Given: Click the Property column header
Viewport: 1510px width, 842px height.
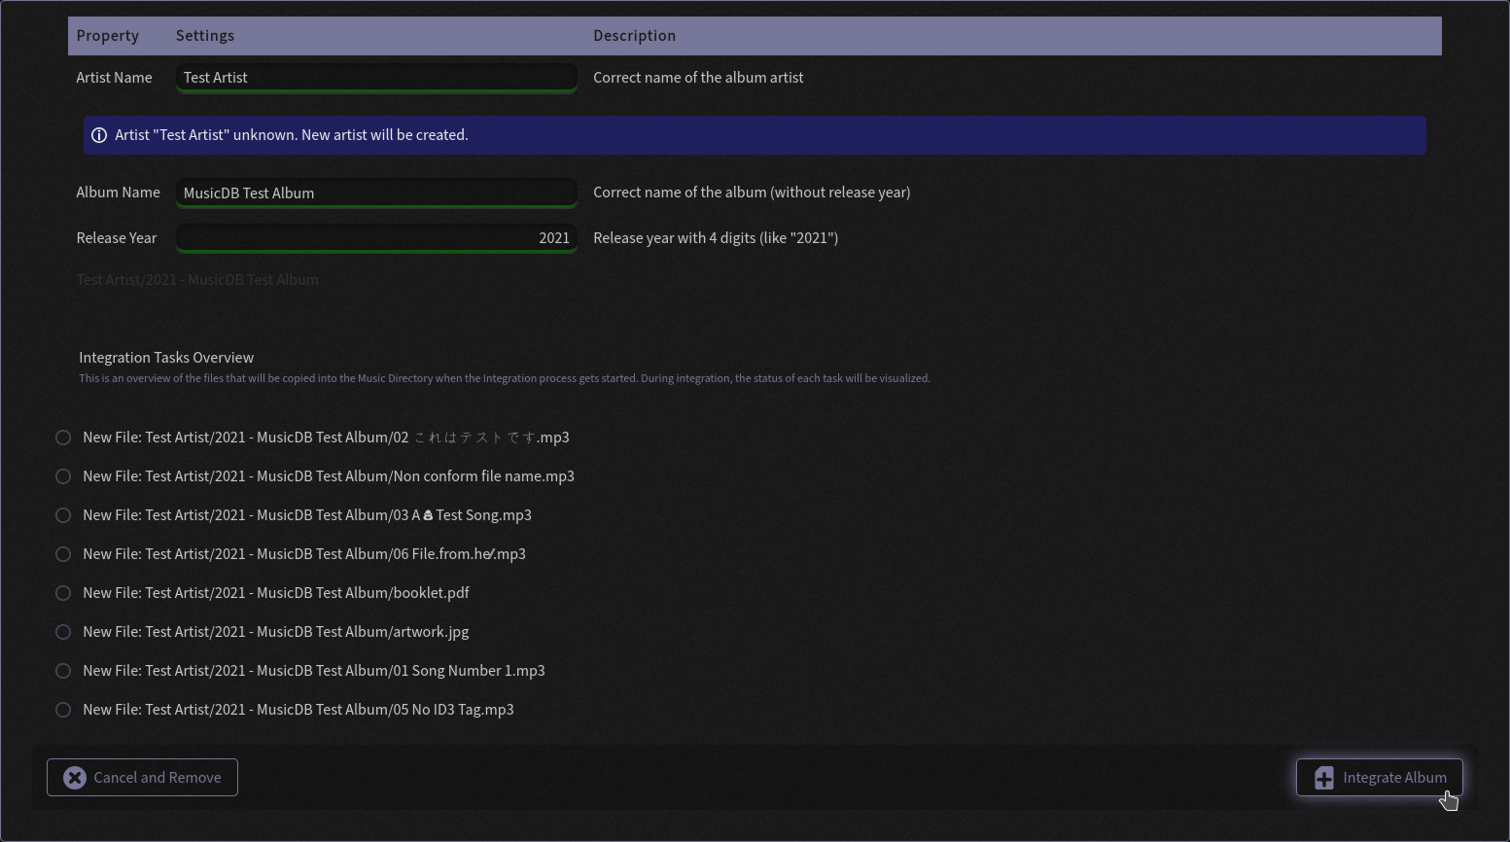Looking at the screenshot, I should pyautogui.click(x=108, y=36).
